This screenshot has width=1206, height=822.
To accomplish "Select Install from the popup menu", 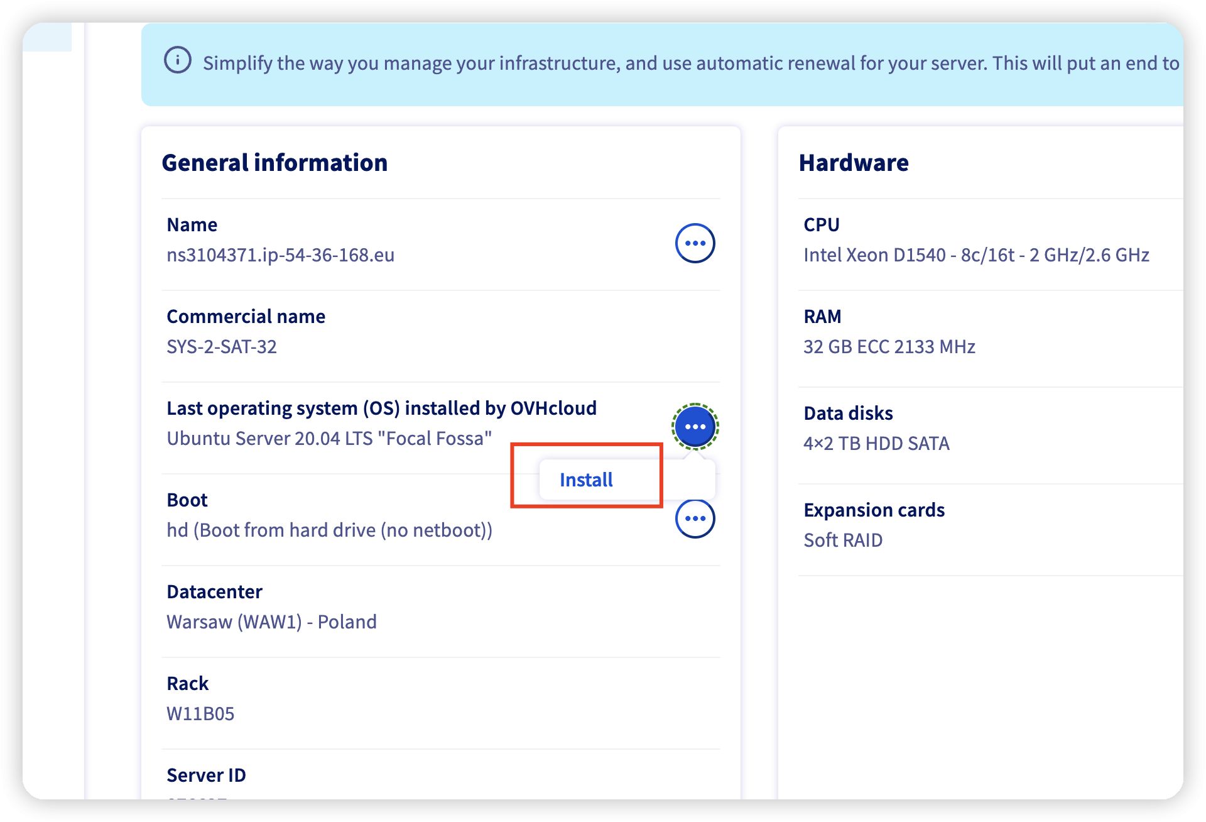I will pyautogui.click(x=586, y=480).
